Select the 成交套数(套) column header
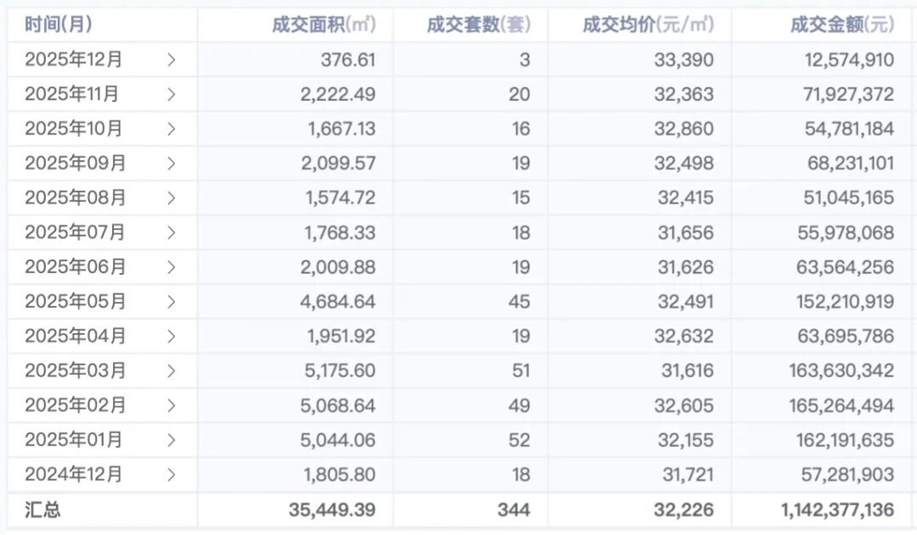917x535 pixels. click(478, 25)
